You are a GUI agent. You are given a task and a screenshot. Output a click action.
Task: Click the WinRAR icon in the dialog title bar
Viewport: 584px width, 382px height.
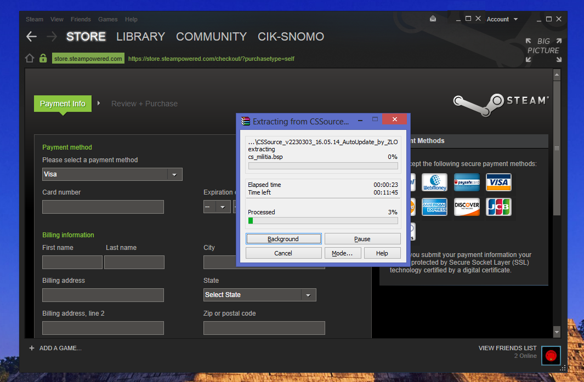click(246, 121)
